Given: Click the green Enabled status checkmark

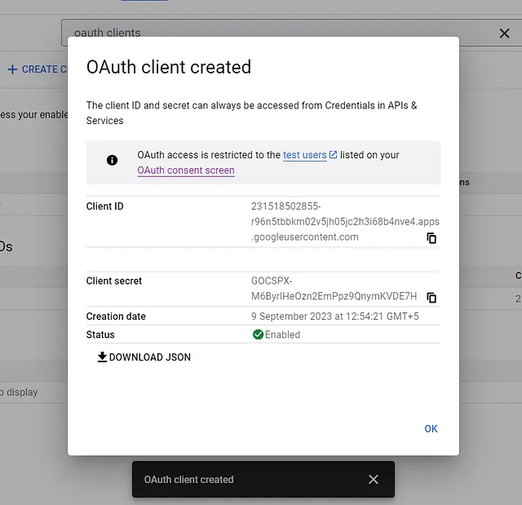Looking at the screenshot, I should (258, 334).
